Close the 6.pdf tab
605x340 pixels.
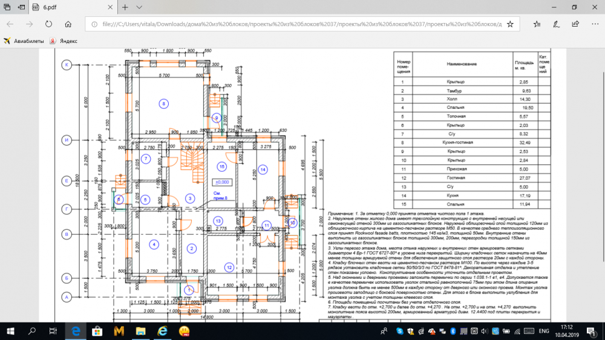(110, 7)
